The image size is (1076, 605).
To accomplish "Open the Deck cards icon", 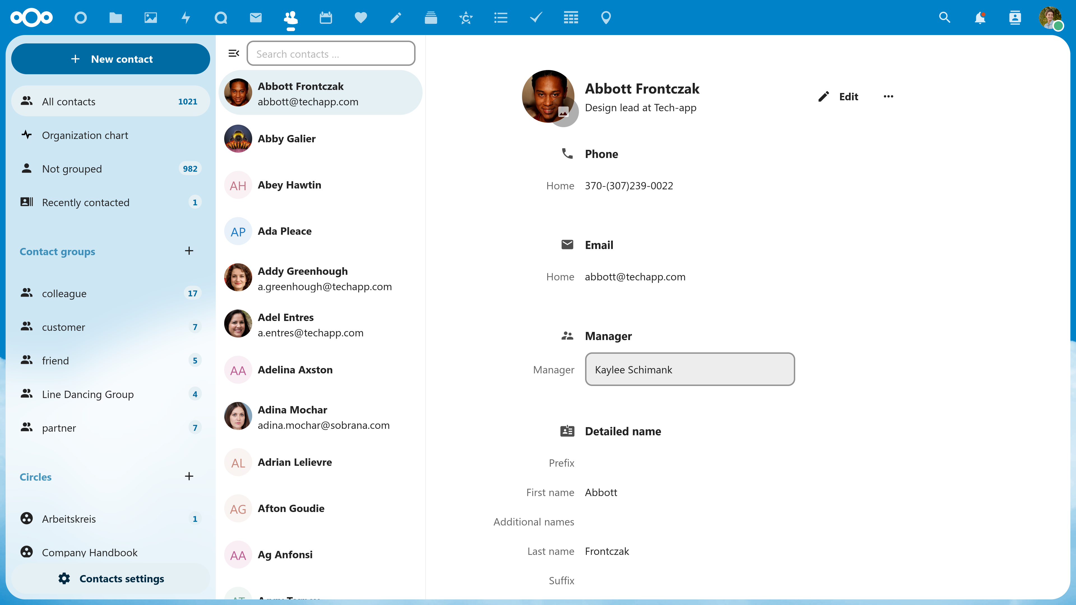I will [431, 18].
